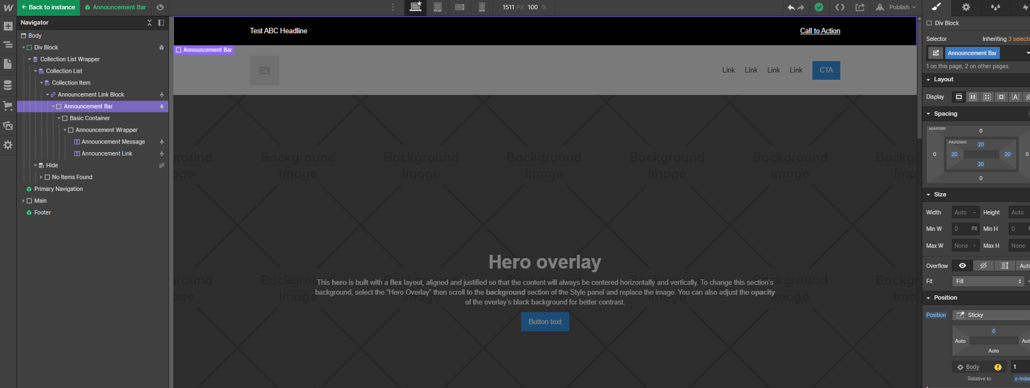
Task: Switch to Element Settings gear tab
Action: 966,7
